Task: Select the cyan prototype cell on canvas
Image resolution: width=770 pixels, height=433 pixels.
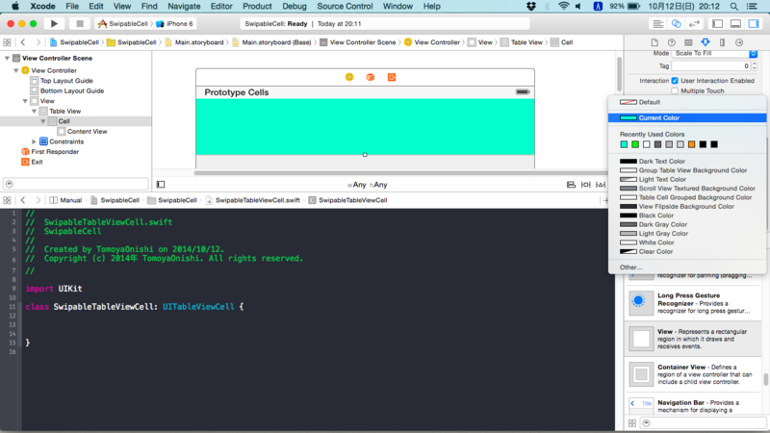Action: [x=365, y=127]
